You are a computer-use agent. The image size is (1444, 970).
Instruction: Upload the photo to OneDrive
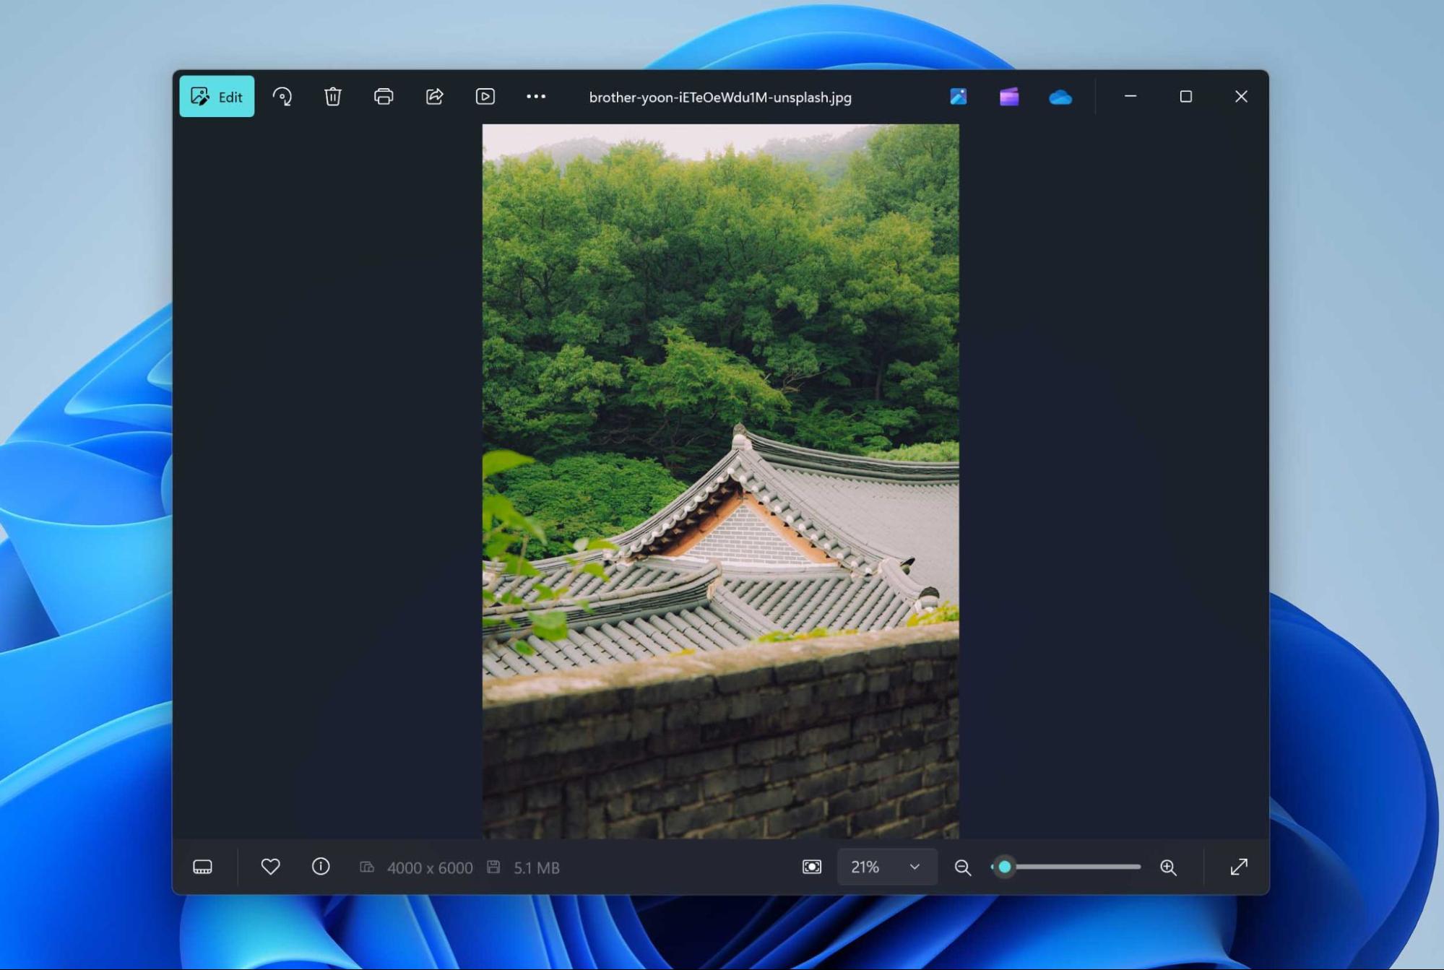pyautogui.click(x=1060, y=96)
